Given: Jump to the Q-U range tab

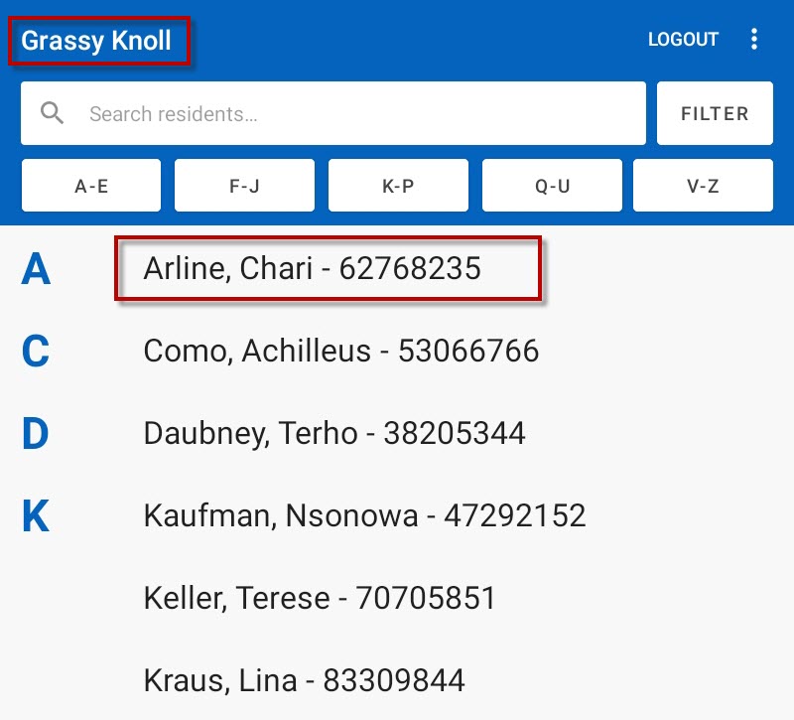Looking at the screenshot, I should click(x=552, y=186).
